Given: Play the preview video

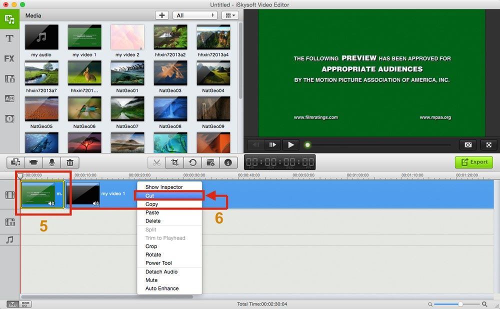Looking at the screenshot, I should [x=290, y=145].
